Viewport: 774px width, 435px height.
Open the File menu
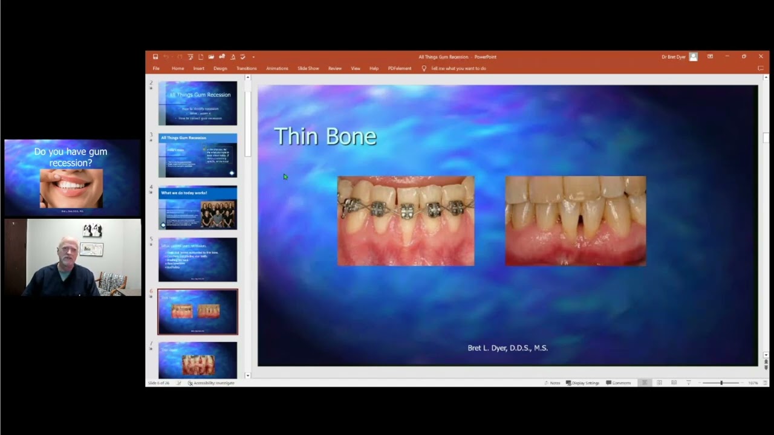coord(156,68)
